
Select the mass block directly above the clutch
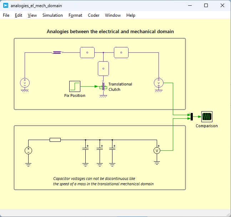pos(103,68)
